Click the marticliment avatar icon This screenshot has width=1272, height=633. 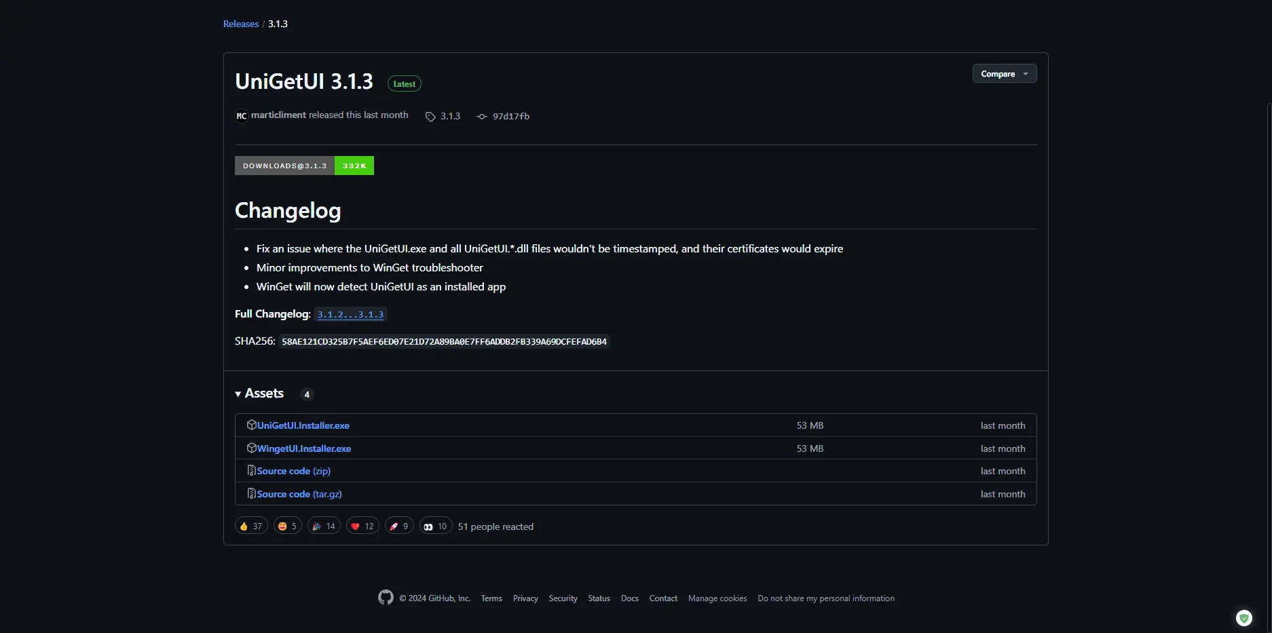[241, 115]
